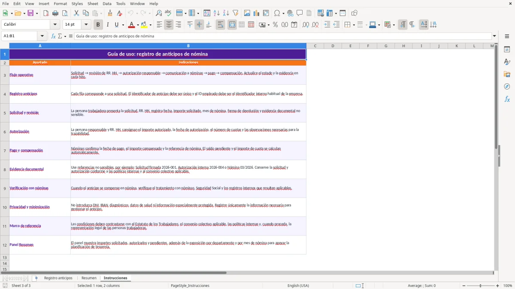Image resolution: width=515 pixels, height=289 pixels.
Task: Insert a comment
Action: pos(300,13)
